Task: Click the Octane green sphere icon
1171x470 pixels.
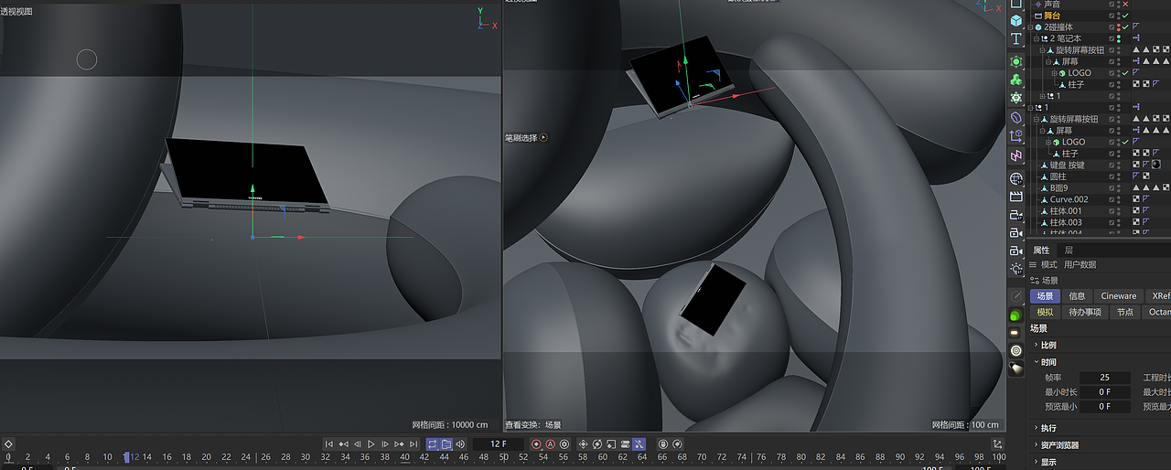Action: pyautogui.click(x=1016, y=315)
